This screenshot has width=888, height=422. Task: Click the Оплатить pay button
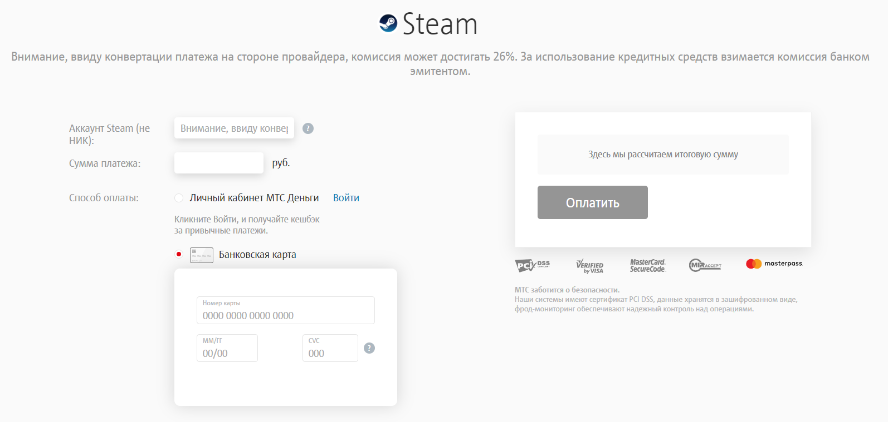(x=593, y=202)
